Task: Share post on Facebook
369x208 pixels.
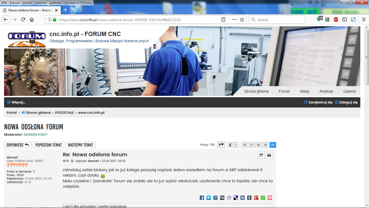Action: click(x=202, y=198)
